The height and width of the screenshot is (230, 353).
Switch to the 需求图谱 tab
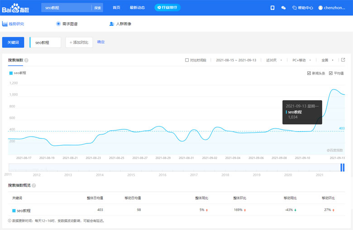[x=67, y=24]
